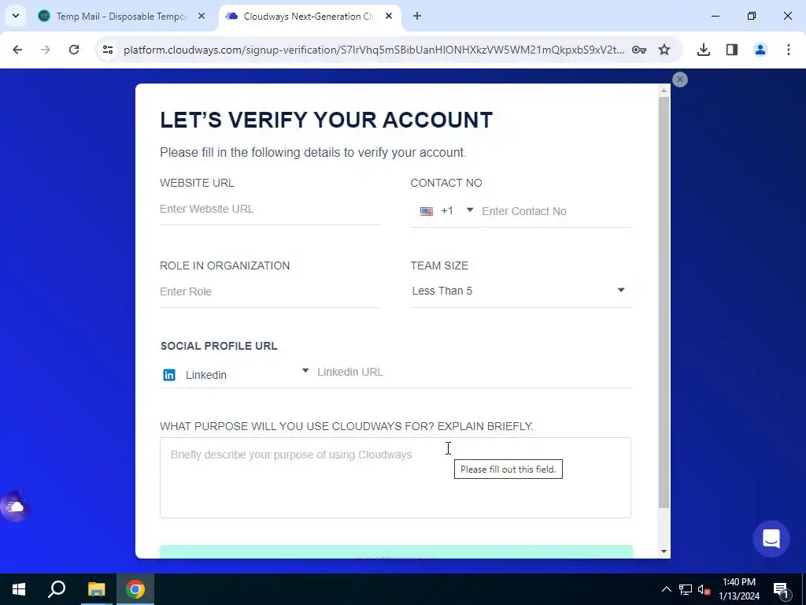The height and width of the screenshot is (605, 806).
Task: Select the Cloudways Next-Generation tab
Action: pos(309,17)
